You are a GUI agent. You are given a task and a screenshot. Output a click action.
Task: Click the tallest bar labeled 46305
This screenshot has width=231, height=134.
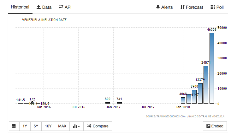pos(211,68)
